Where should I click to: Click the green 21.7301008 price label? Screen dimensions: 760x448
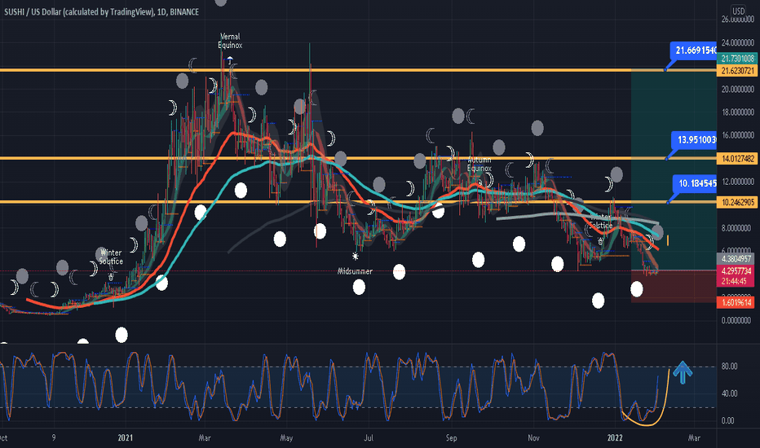tap(737, 59)
